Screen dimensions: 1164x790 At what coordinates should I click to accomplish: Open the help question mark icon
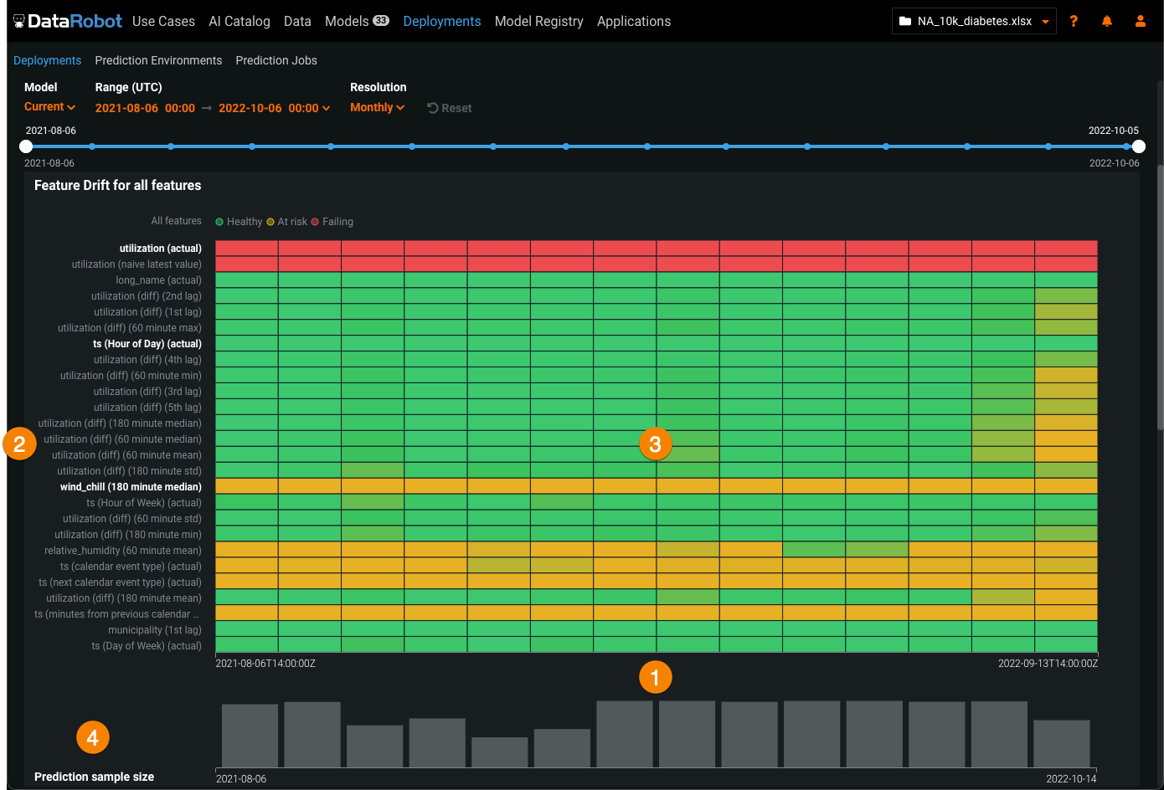[x=1074, y=22]
